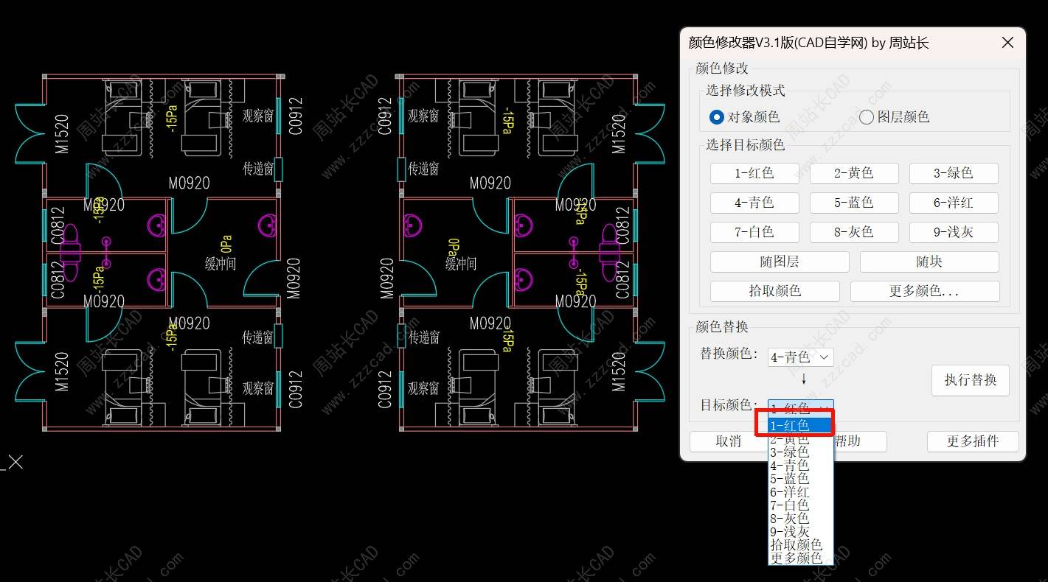Screen dimensions: 1048x582
Task: Click the 6-洋红 color button
Action: pos(953,203)
